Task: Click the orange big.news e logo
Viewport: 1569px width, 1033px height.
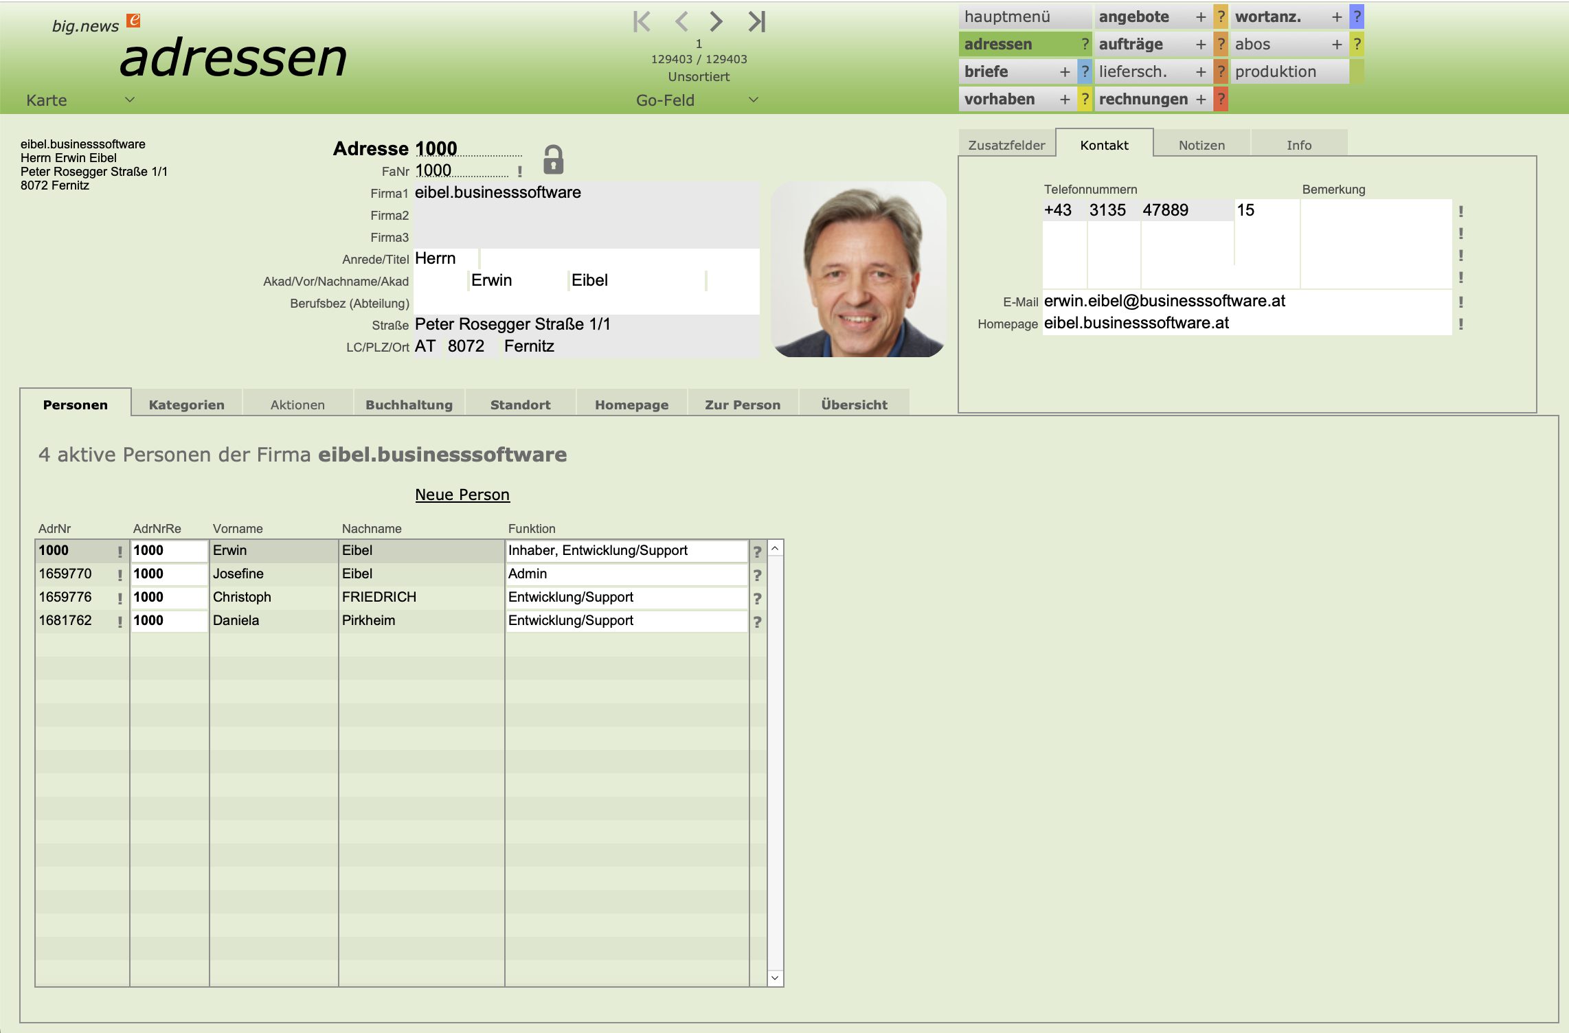Action: (134, 21)
